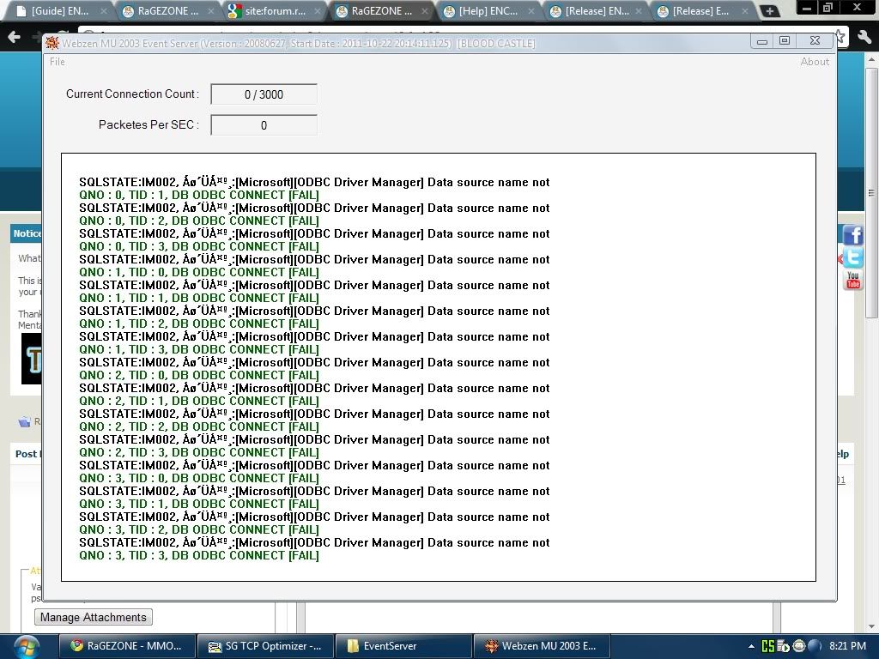This screenshot has height=659, width=879.
Task: Click the Webzen MU Event Server title icon
Action: pos(52,43)
